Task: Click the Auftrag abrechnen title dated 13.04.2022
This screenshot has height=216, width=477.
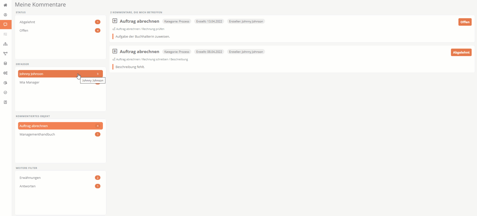Action: coord(139,21)
